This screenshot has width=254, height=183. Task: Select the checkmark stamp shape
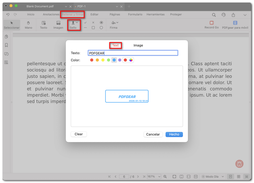tap(86, 22)
